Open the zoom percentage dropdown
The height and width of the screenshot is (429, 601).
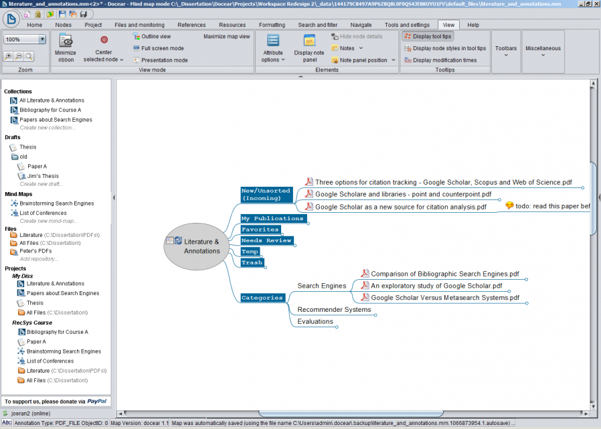pyautogui.click(x=42, y=39)
